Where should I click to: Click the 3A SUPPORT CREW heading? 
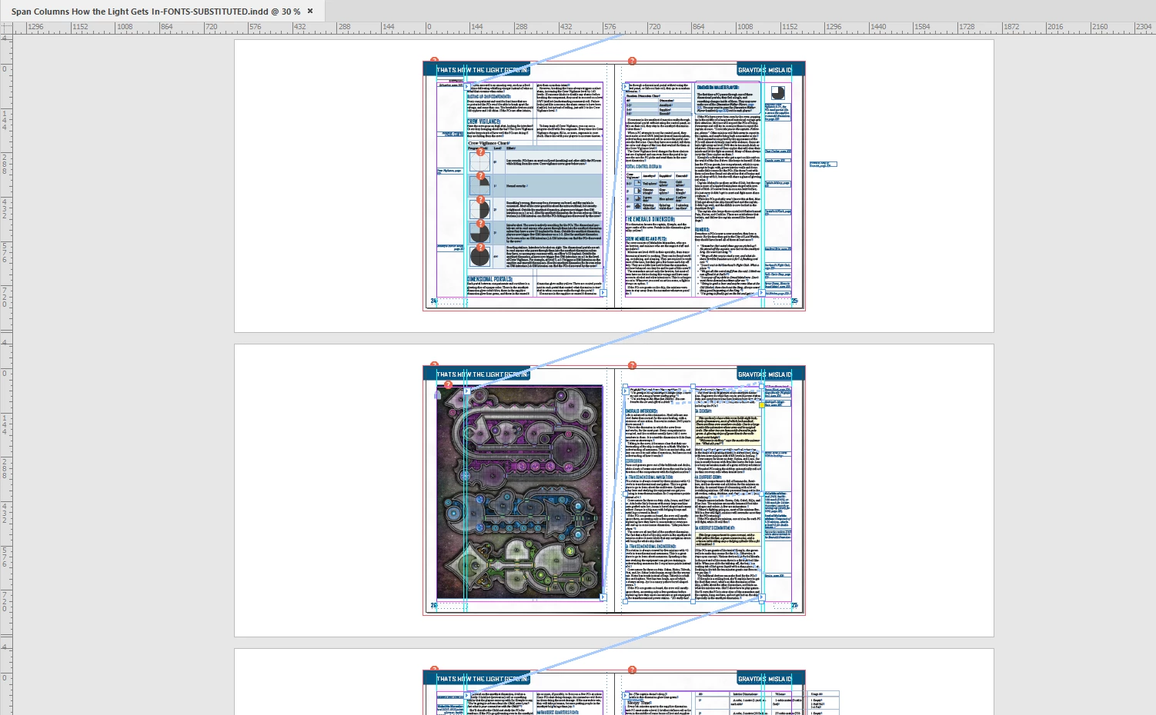[709, 477]
